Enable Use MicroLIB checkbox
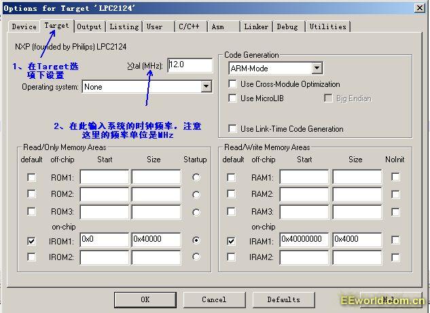 pos(232,98)
